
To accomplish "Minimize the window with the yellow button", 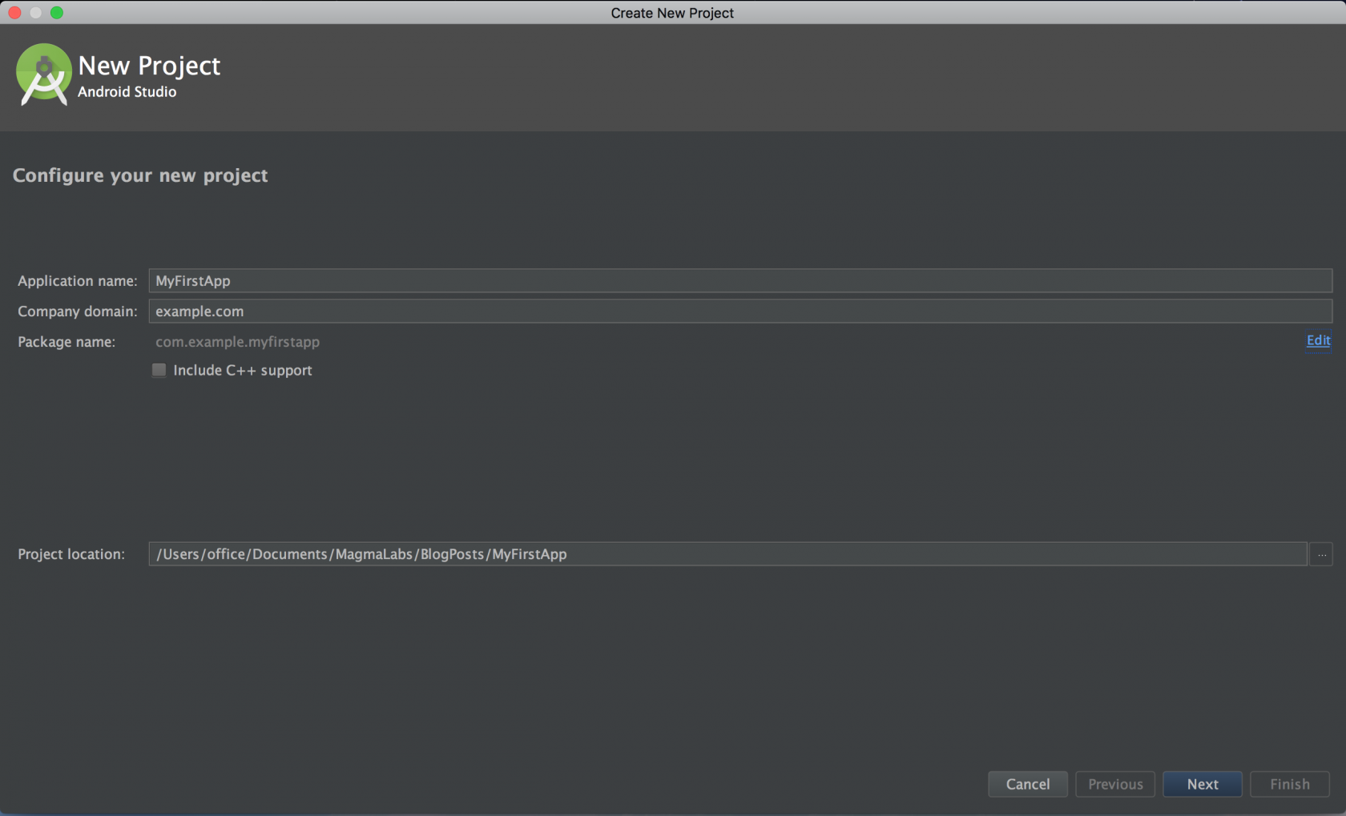I will [36, 13].
